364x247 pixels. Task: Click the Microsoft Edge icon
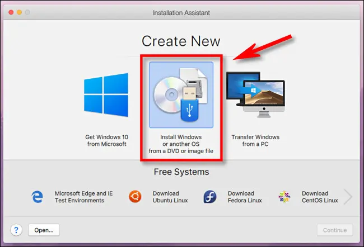[37, 197]
